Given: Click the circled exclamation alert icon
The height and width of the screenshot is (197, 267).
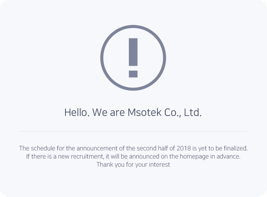Looking at the screenshot, I should [133, 58].
